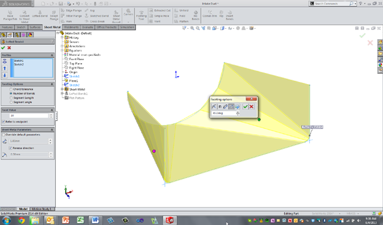Click the Facet Value input field
383x225 pixels.
pyautogui.click(x=29, y=116)
